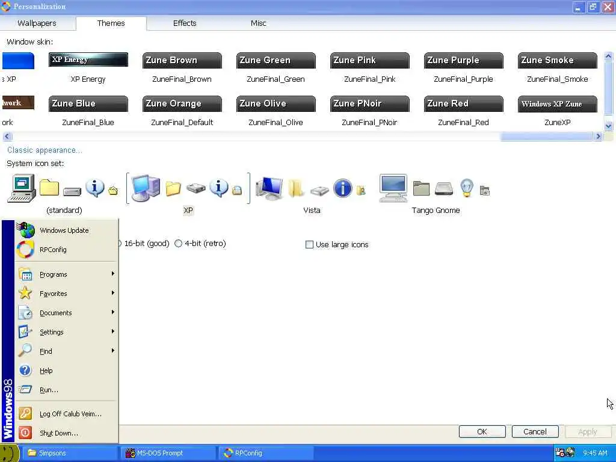
Task: Click the skin list down scroll arrow
Action: click(608, 126)
